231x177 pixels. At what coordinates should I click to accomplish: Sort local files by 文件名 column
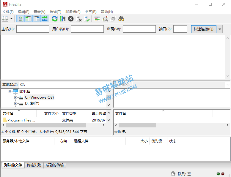point(18,113)
